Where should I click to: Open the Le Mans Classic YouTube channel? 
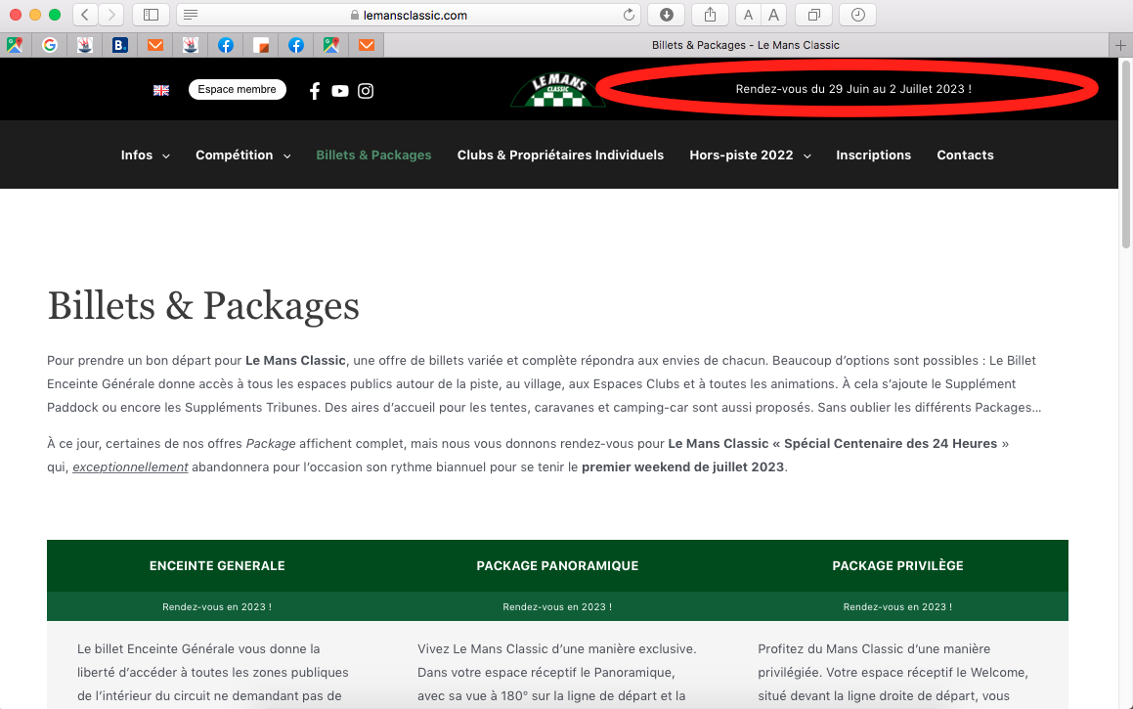339,91
